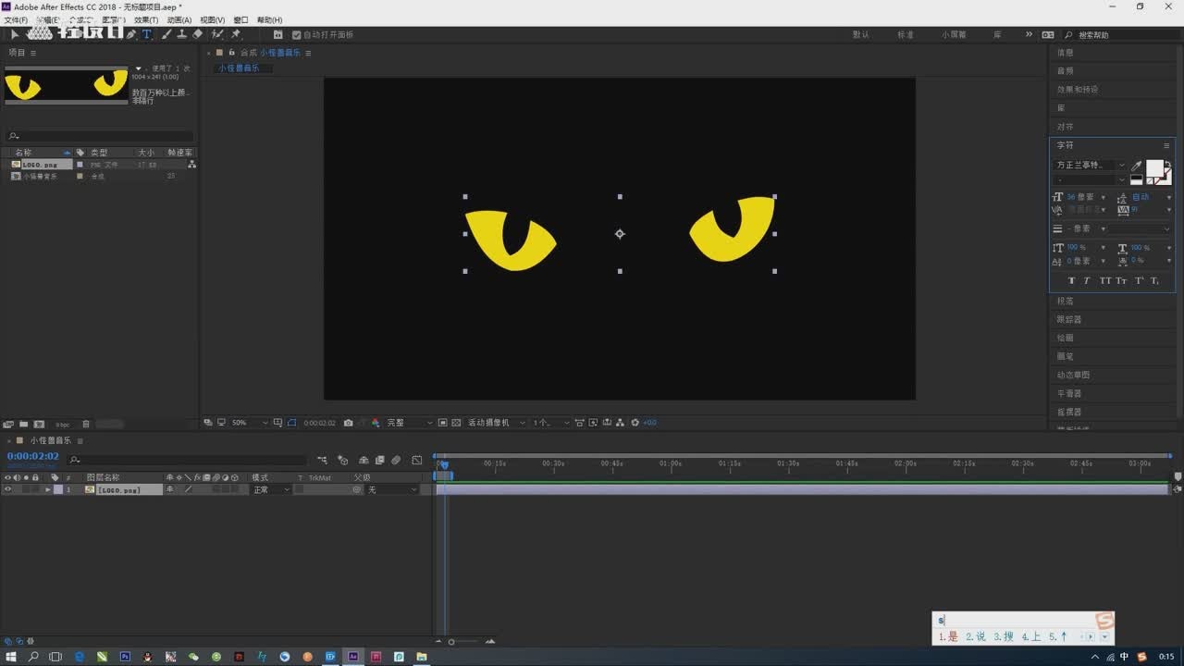Image resolution: width=1184 pixels, height=666 pixels.
Task: Open the 窗口 menu
Action: (x=240, y=19)
